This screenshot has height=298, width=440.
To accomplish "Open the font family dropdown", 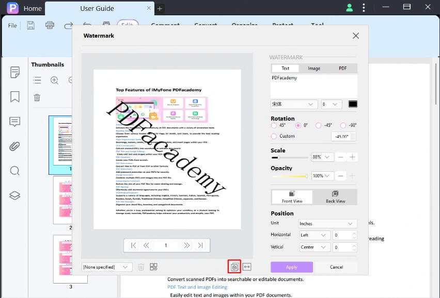I will (x=294, y=104).
